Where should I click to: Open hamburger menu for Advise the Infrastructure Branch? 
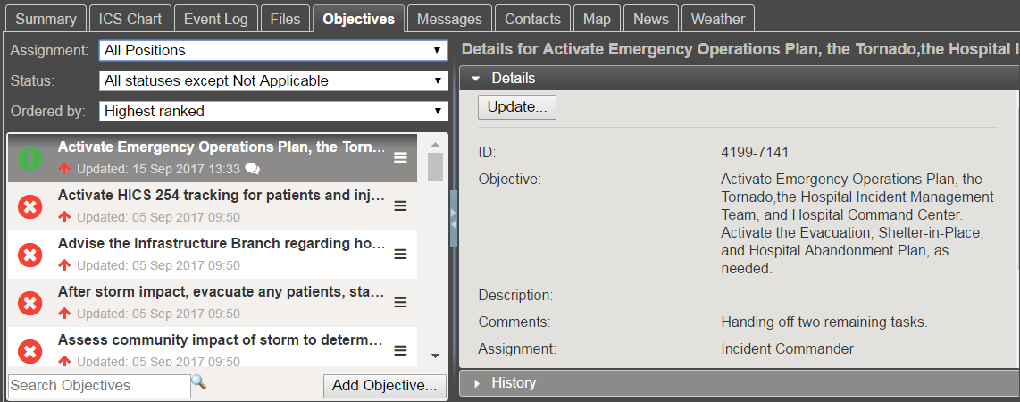point(401,255)
